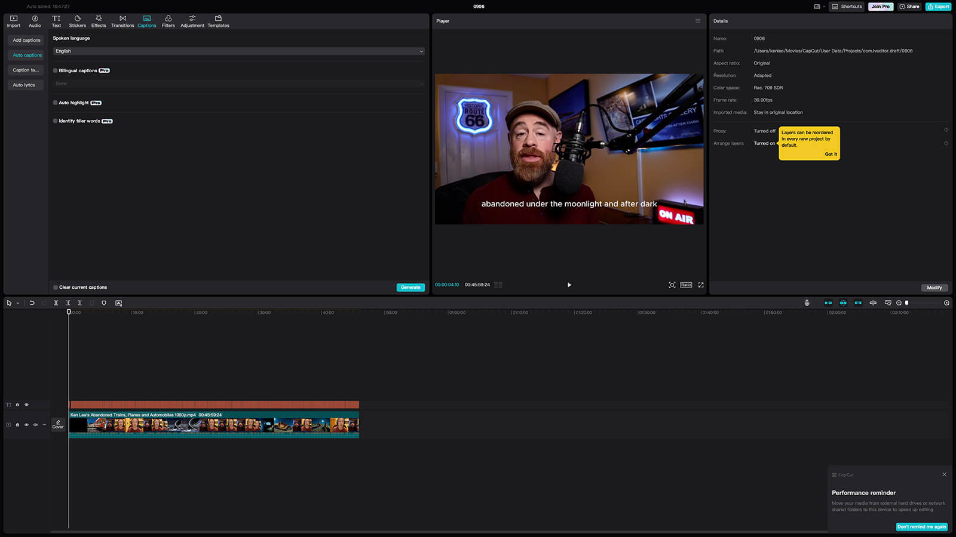Switch to the Filters tab
956x537 pixels.
[168, 21]
